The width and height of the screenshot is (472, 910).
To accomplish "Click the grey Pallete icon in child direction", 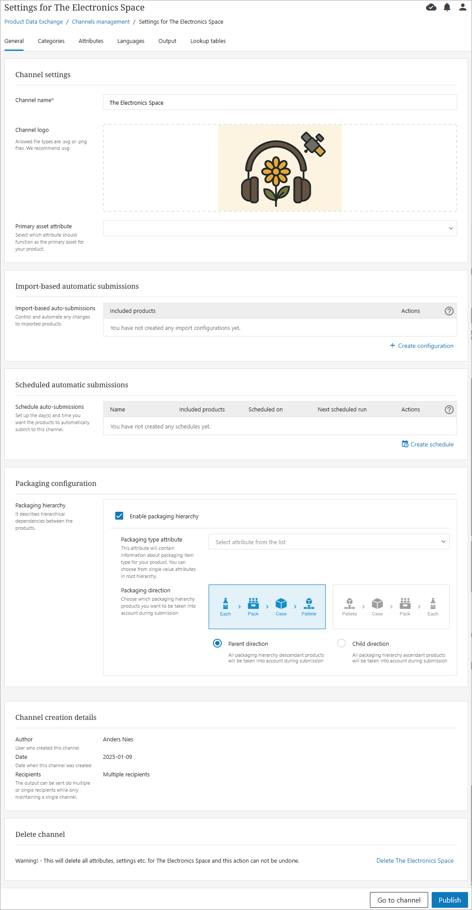I will coord(349,604).
